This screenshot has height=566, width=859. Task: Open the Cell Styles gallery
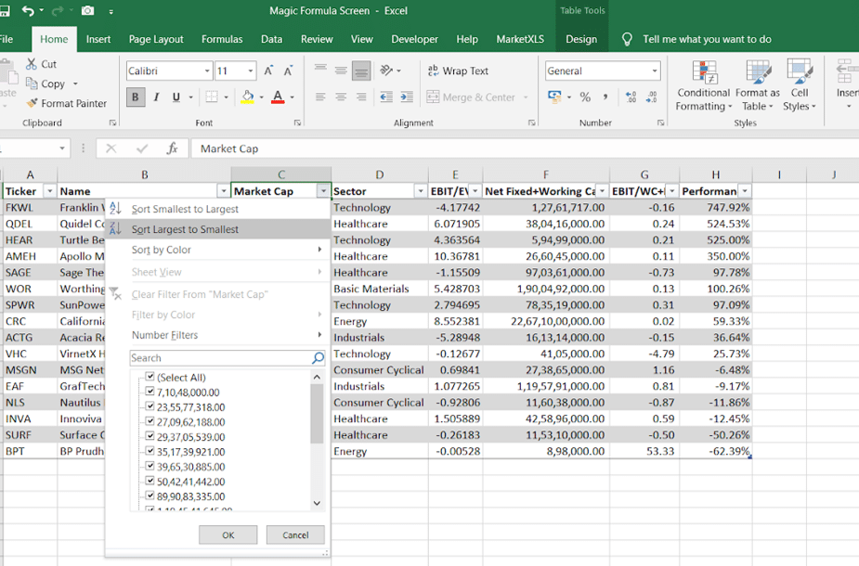800,86
